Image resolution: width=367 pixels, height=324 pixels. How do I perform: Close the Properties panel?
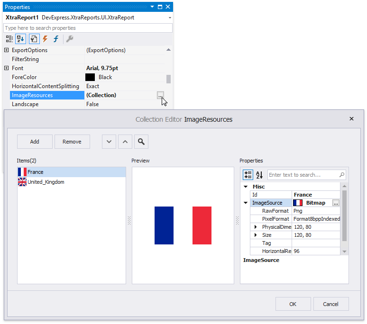[168, 7]
